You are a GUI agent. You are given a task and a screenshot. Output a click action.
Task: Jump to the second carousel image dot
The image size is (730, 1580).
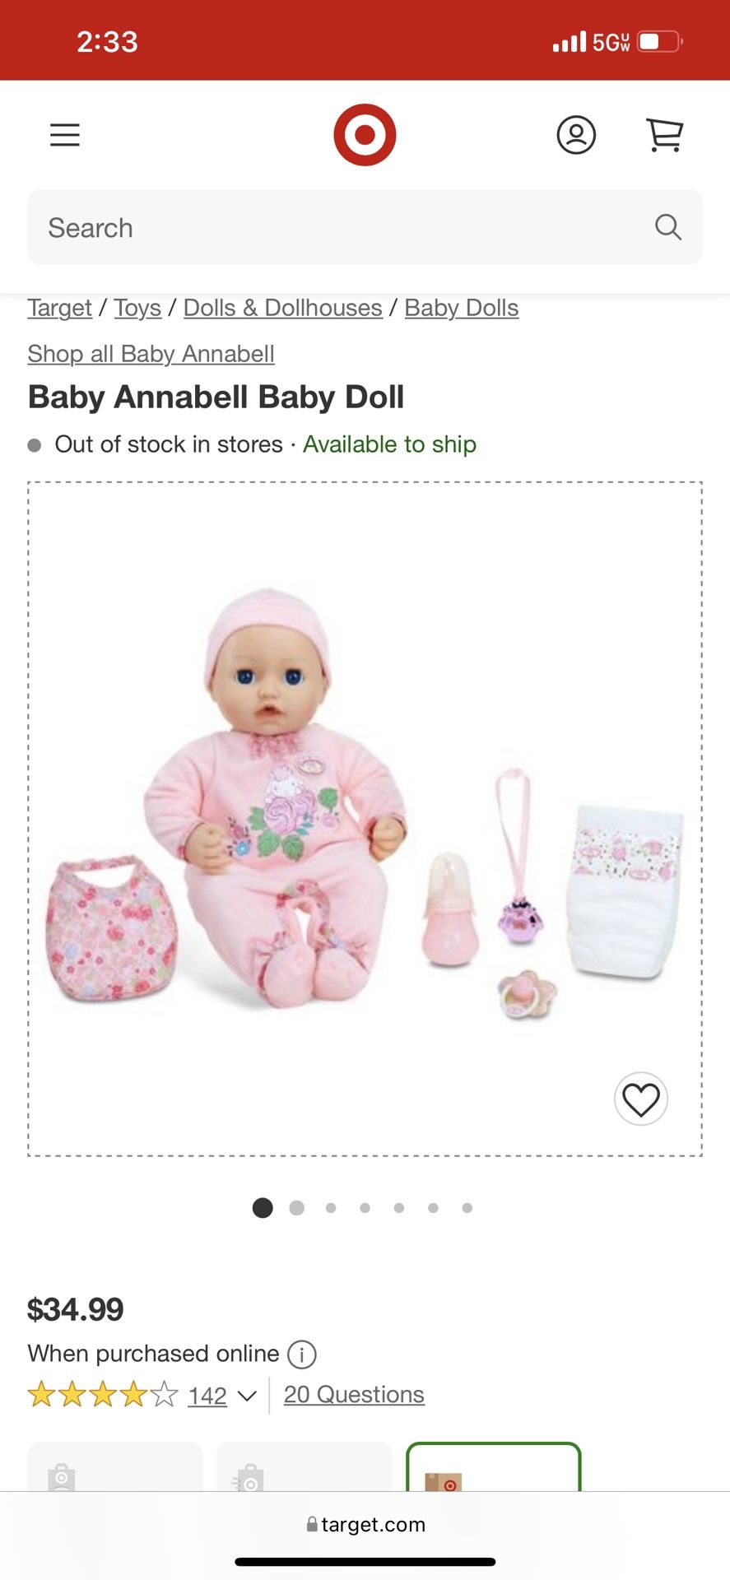[297, 1207]
